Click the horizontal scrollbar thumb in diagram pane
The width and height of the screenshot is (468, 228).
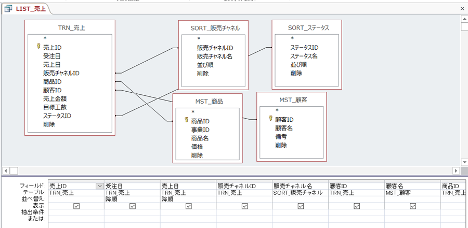[x=14, y=170]
